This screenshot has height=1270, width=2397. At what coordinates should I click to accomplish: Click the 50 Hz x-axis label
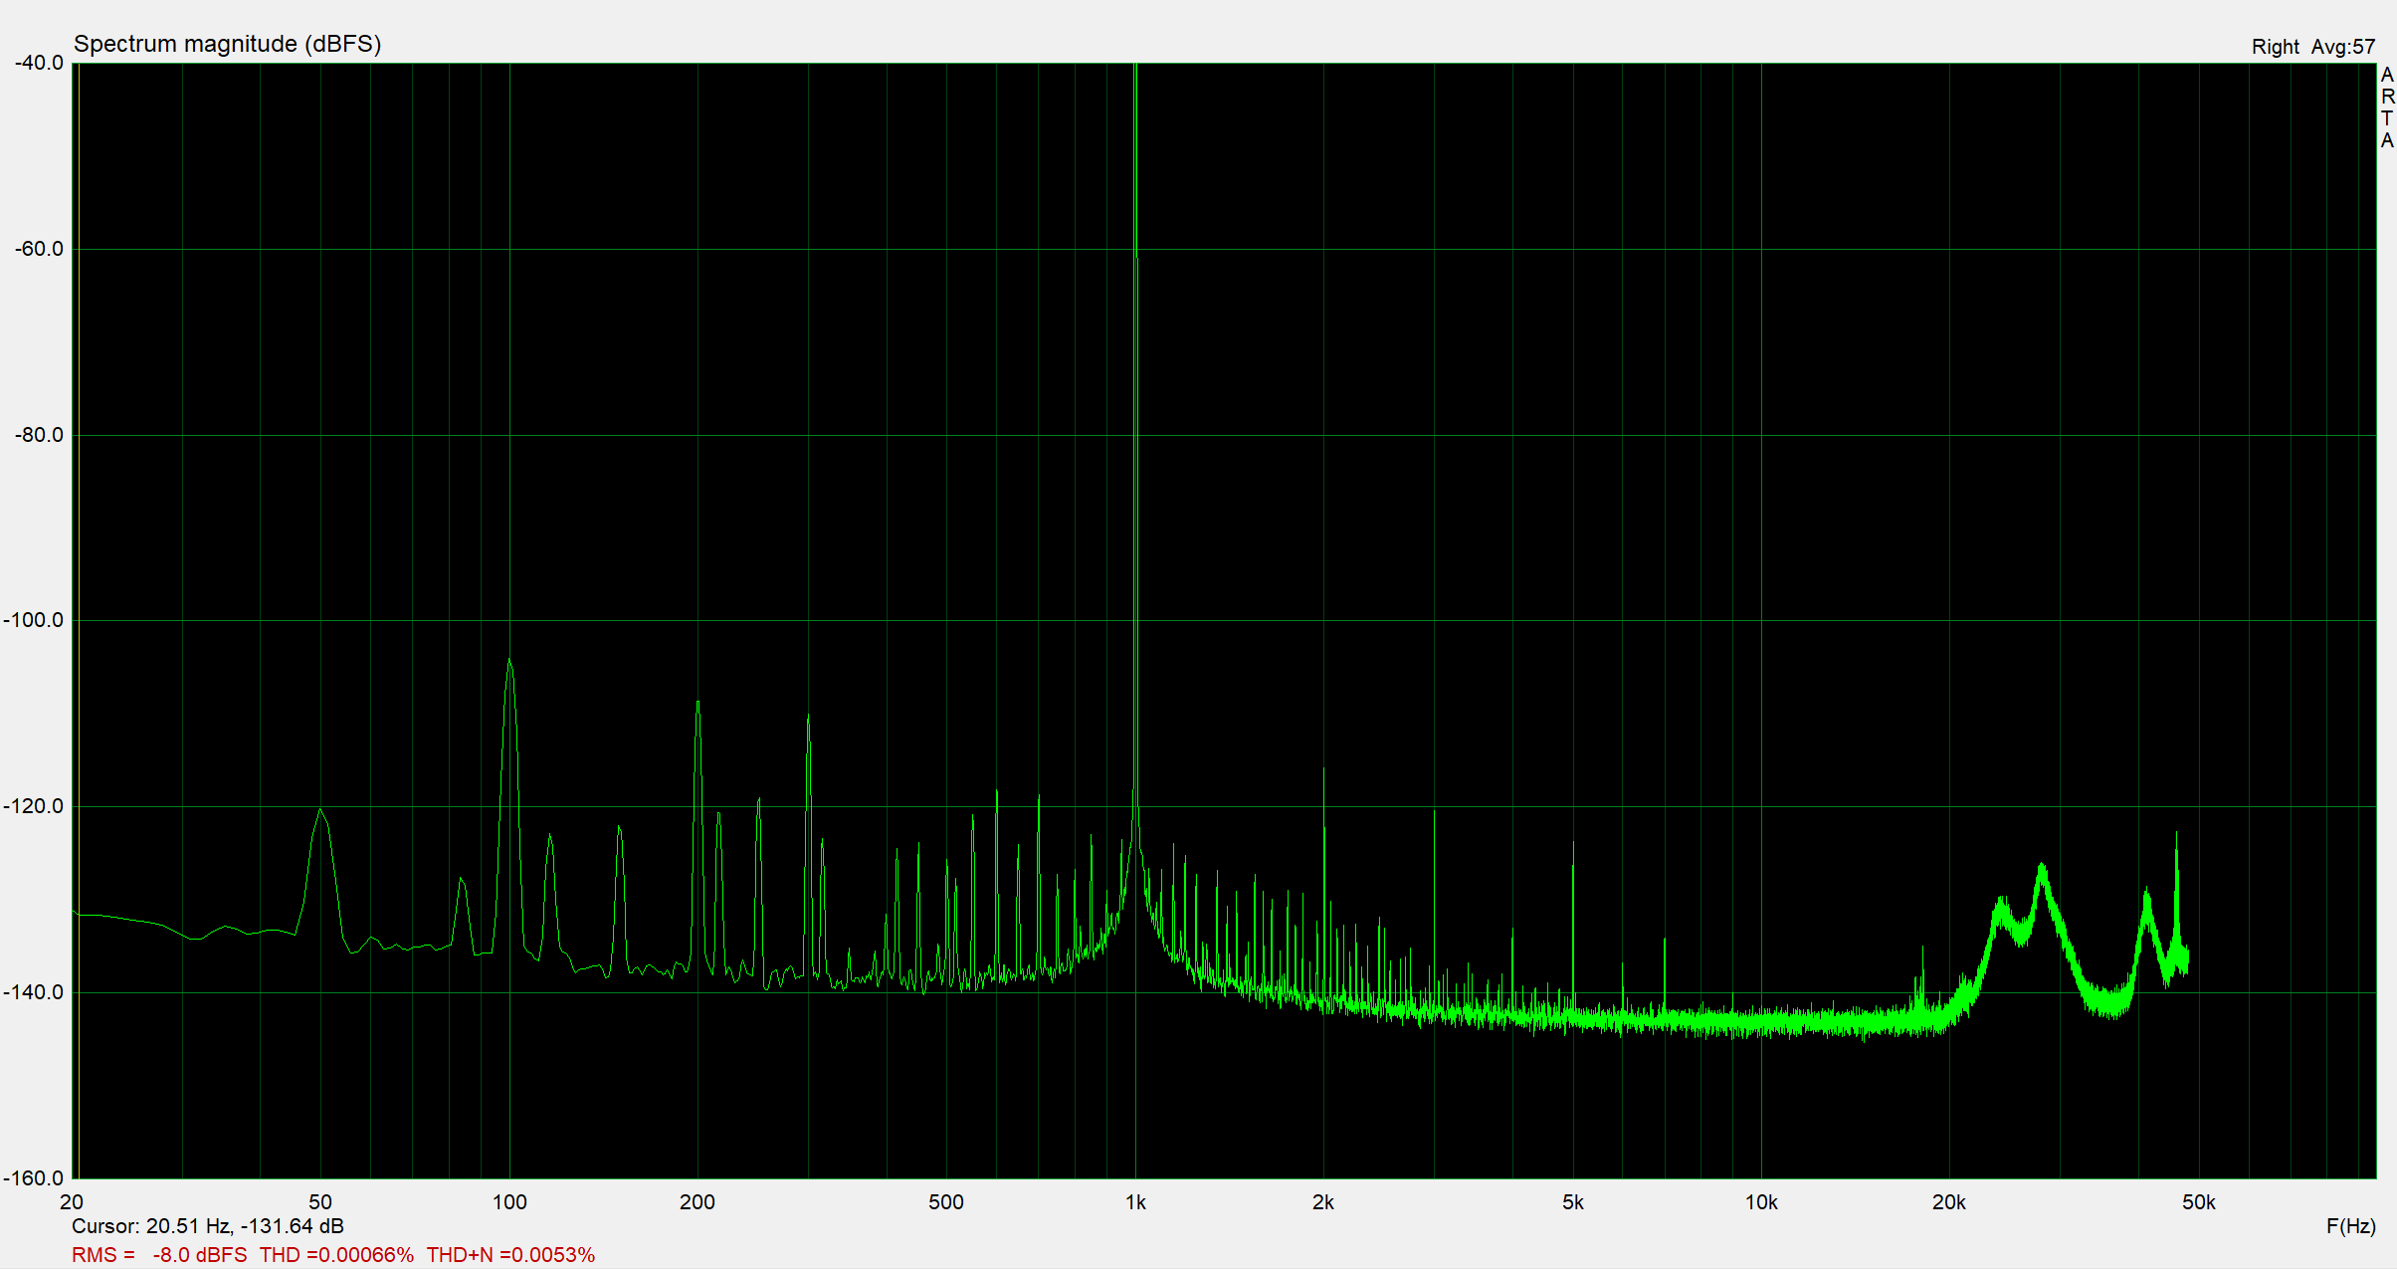320,1202
